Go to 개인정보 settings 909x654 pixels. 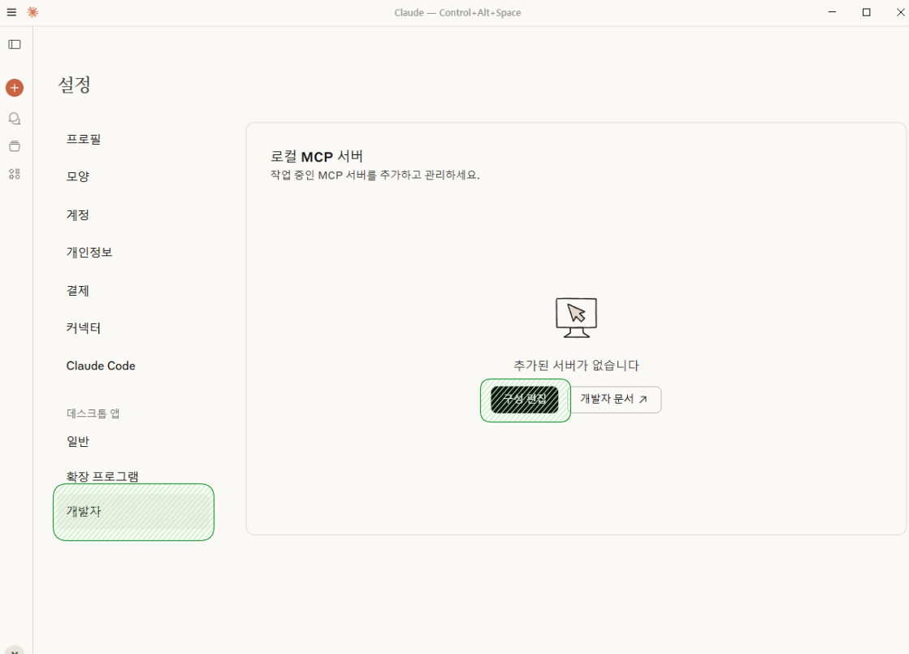(89, 252)
